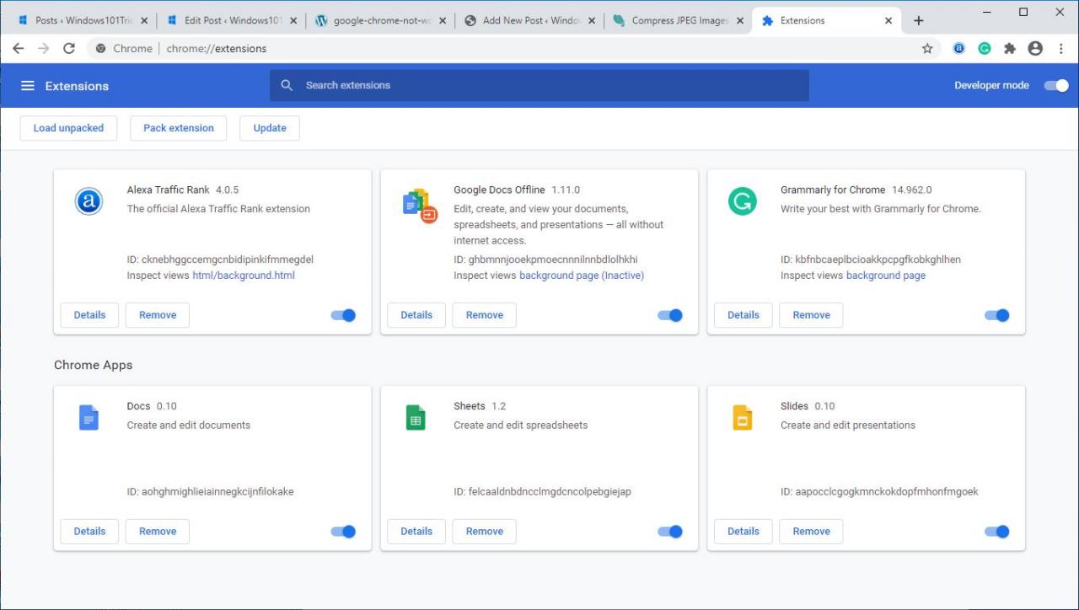Go back with the browser back arrow
The image size is (1079, 610).
[18, 49]
